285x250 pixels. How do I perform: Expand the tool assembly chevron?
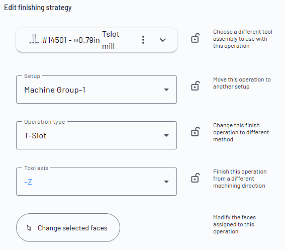163,40
